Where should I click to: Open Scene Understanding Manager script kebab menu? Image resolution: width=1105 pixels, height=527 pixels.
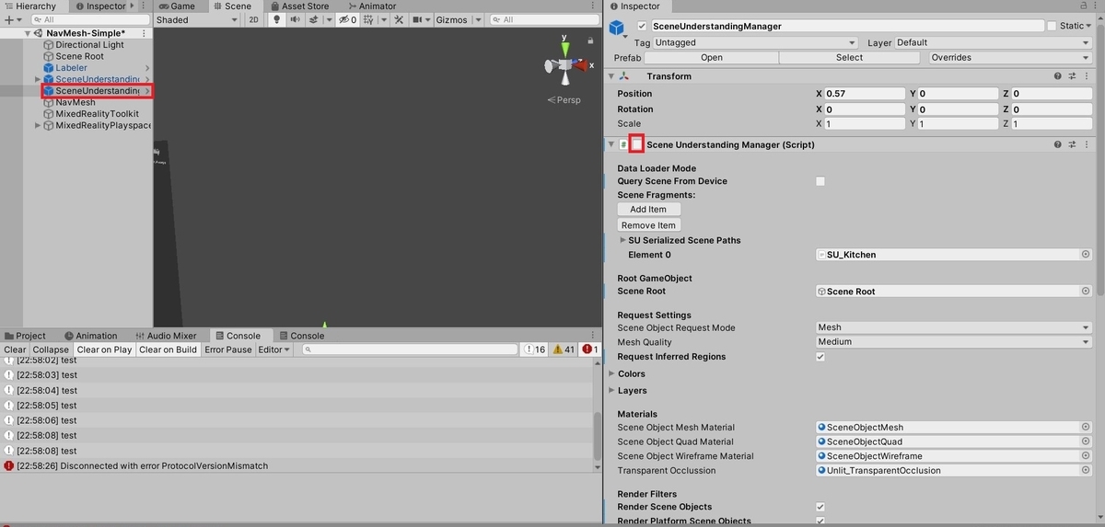(1087, 144)
